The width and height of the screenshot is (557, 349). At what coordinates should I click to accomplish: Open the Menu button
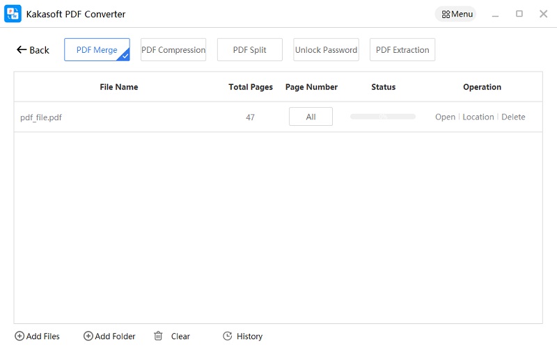tap(456, 14)
